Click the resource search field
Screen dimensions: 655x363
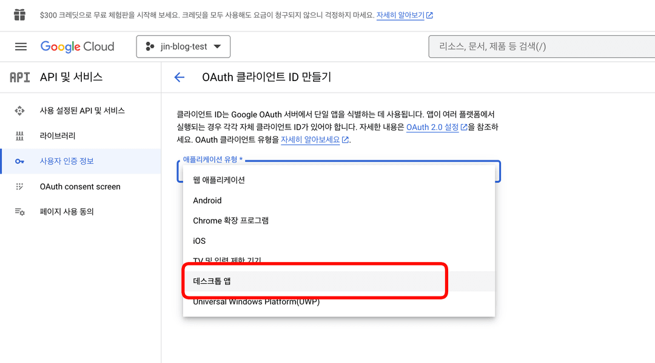[x=542, y=47]
